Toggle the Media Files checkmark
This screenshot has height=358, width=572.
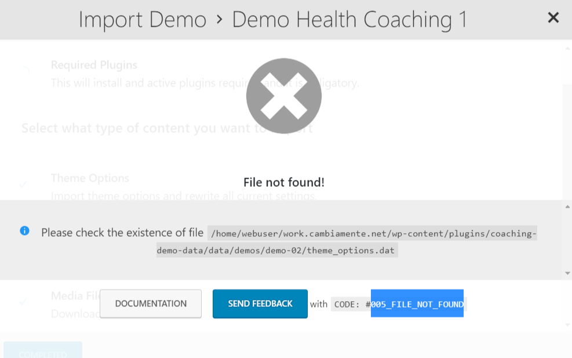(x=23, y=302)
